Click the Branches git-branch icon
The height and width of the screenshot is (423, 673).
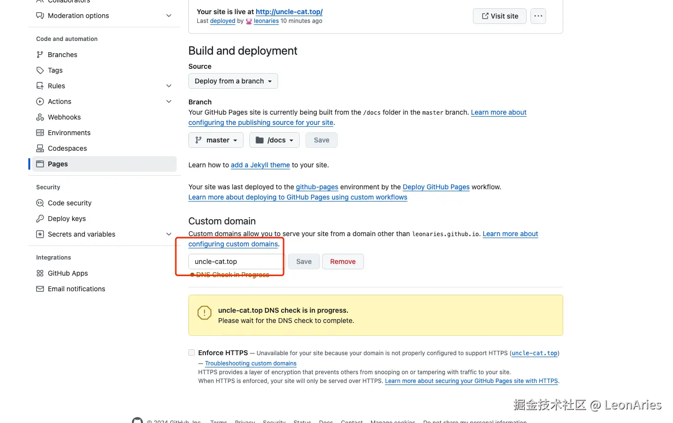pyautogui.click(x=40, y=55)
